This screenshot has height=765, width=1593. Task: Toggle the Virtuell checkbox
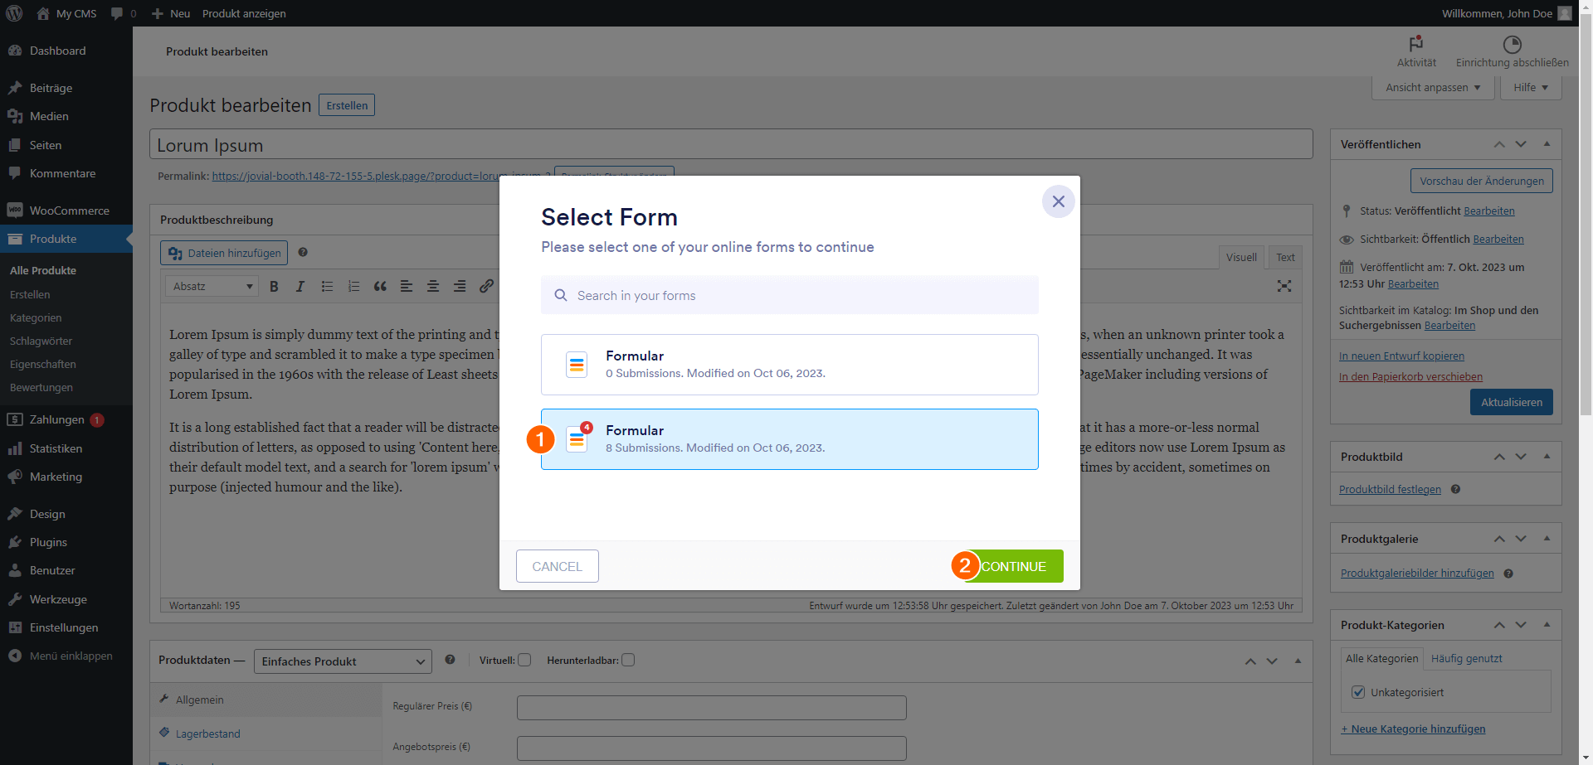click(x=524, y=661)
